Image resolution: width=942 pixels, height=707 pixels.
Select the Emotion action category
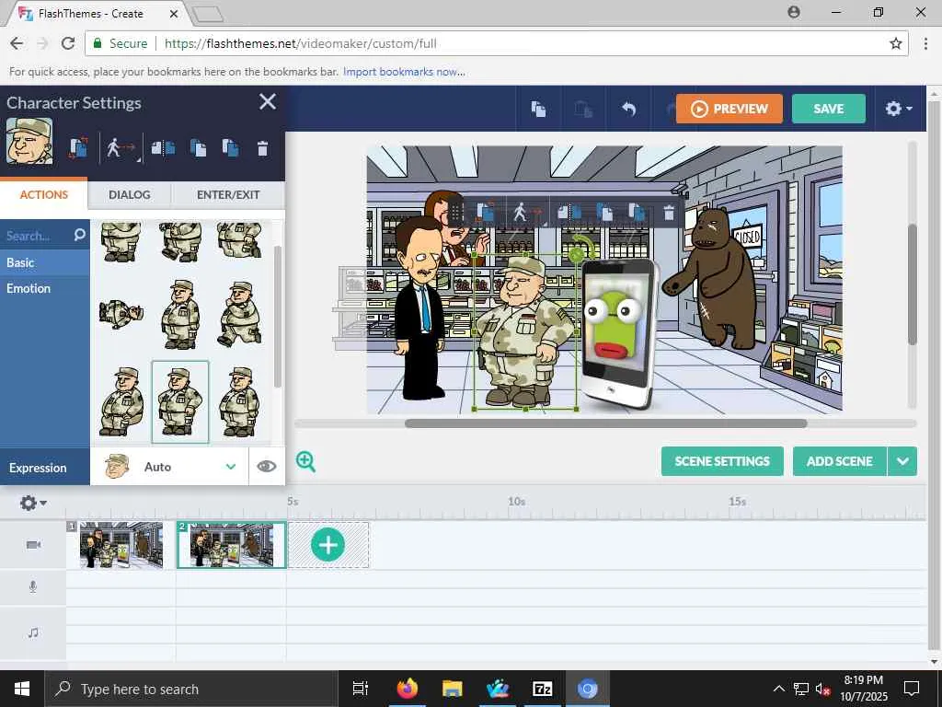pos(45,288)
